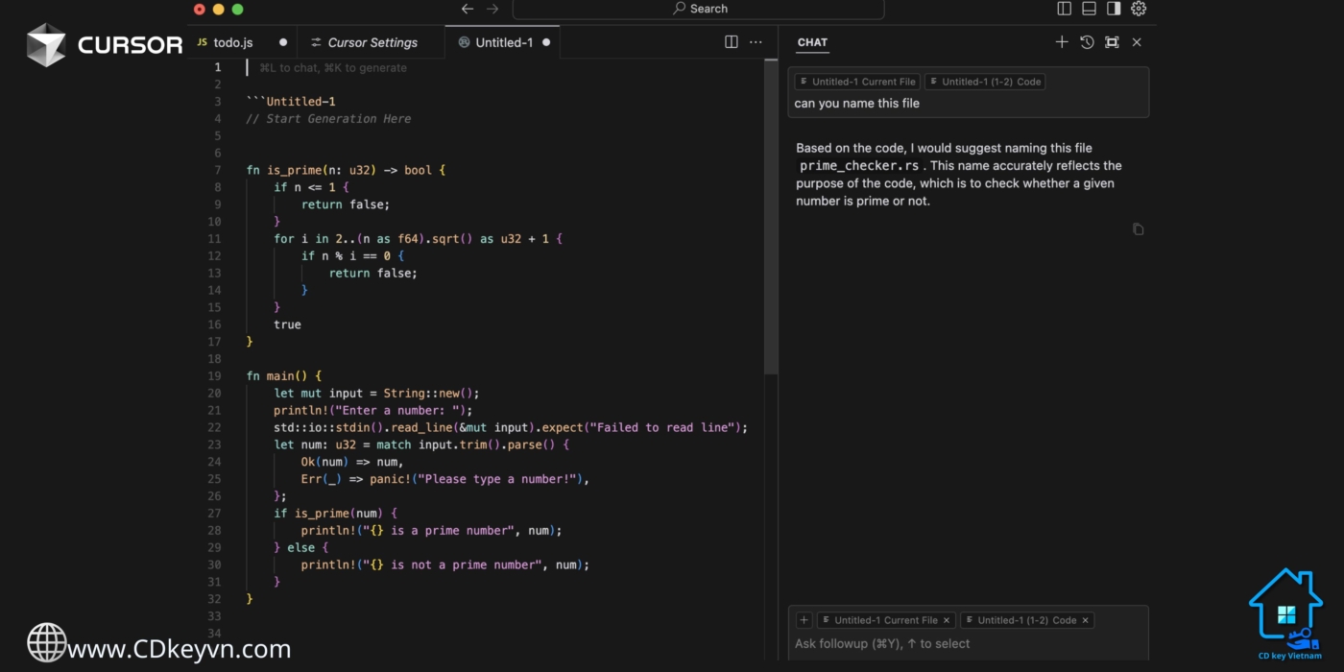Image resolution: width=1344 pixels, height=672 pixels.
Task: Open settings with the gear icon
Action: pos(1139,9)
